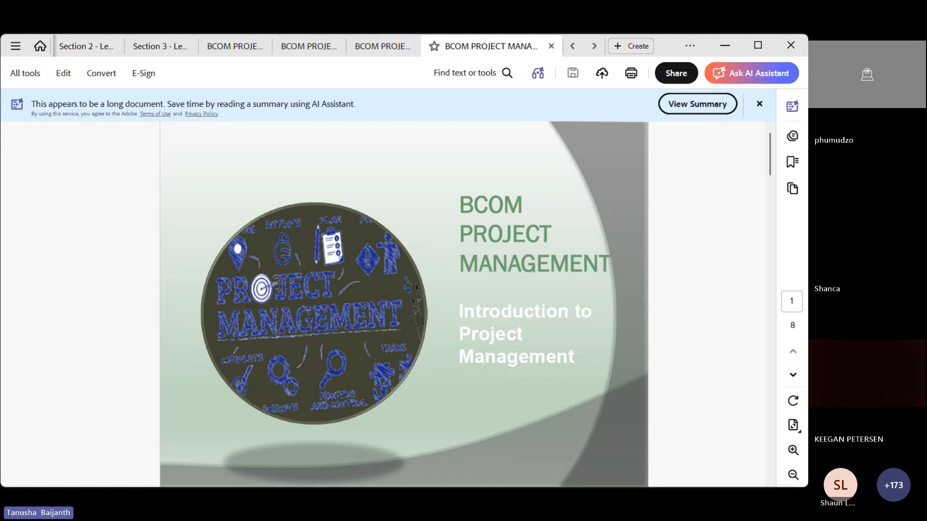Click the Share button

(x=676, y=73)
